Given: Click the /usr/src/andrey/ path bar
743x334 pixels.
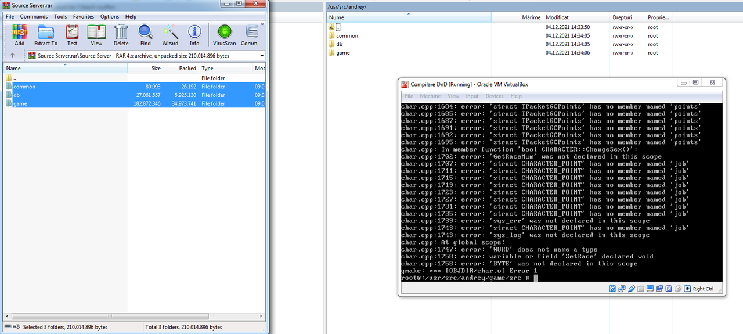Looking at the screenshot, I should [x=535, y=6].
